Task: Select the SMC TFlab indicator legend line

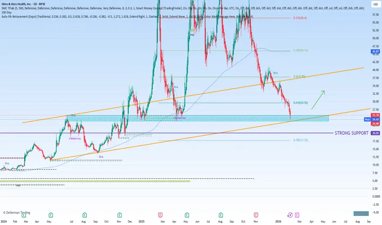Action: (183, 8)
